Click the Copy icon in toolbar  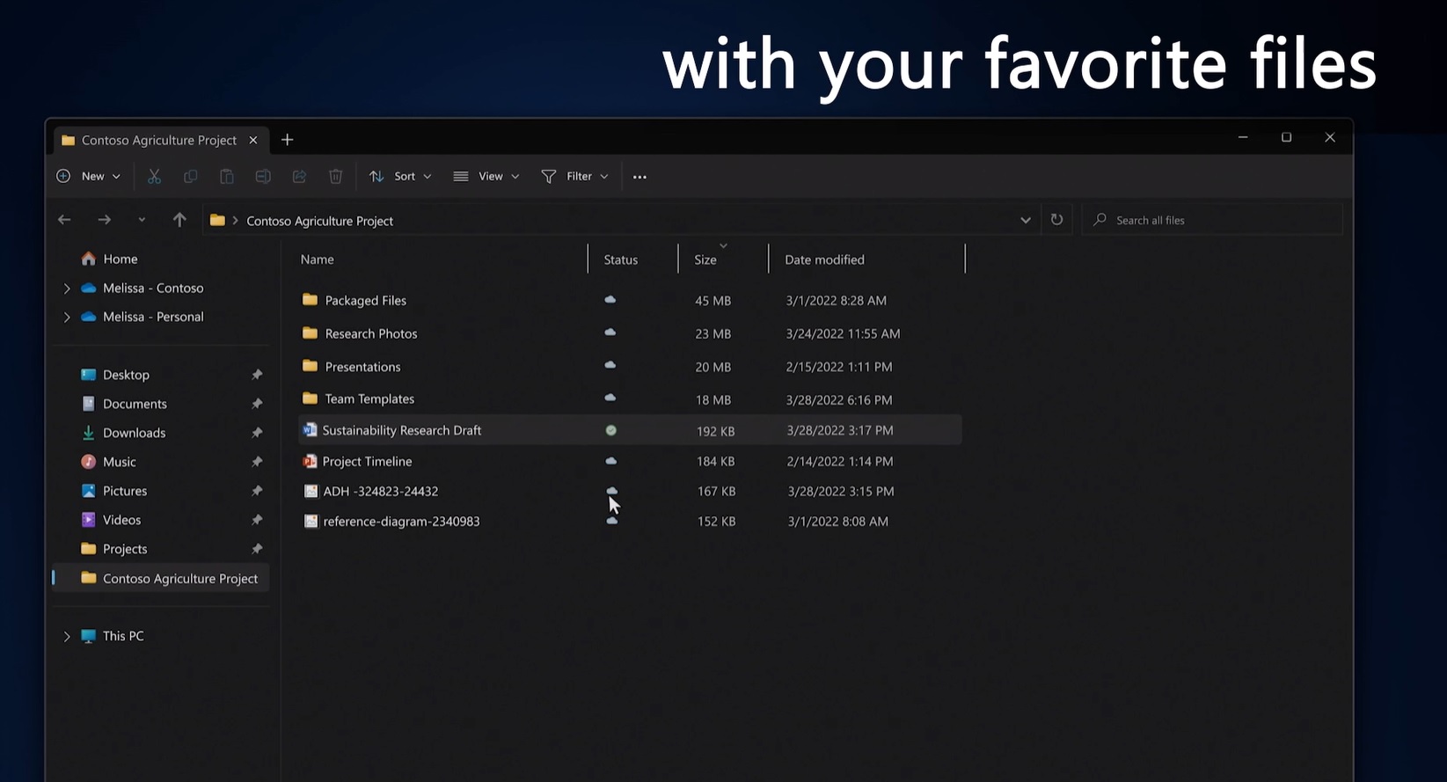pyautogui.click(x=190, y=177)
